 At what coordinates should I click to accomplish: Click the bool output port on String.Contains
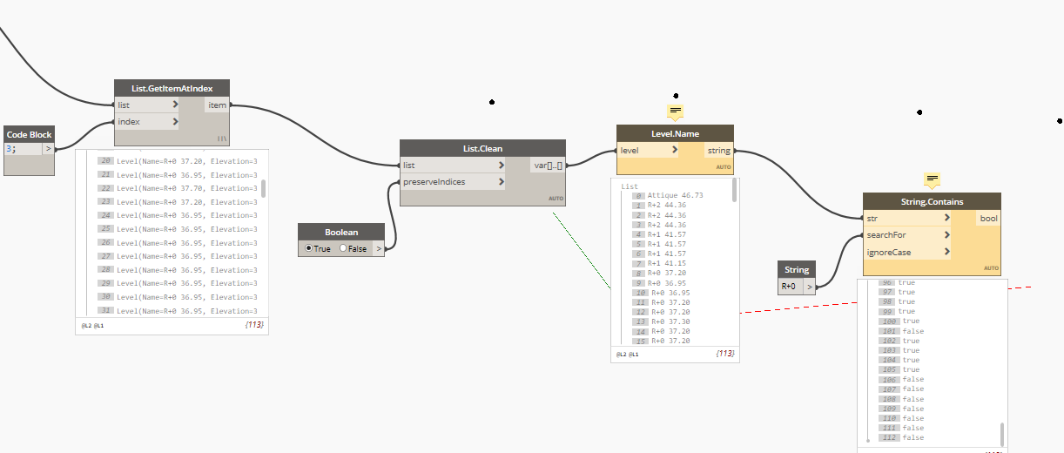coord(988,219)
